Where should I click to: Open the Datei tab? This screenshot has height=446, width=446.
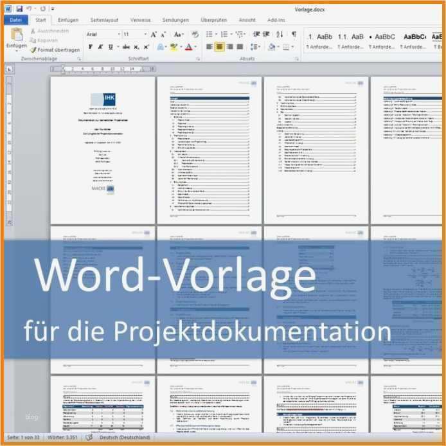[x=16, y=20]
